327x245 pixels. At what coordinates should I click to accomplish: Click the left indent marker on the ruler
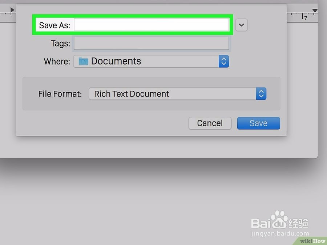12,10
